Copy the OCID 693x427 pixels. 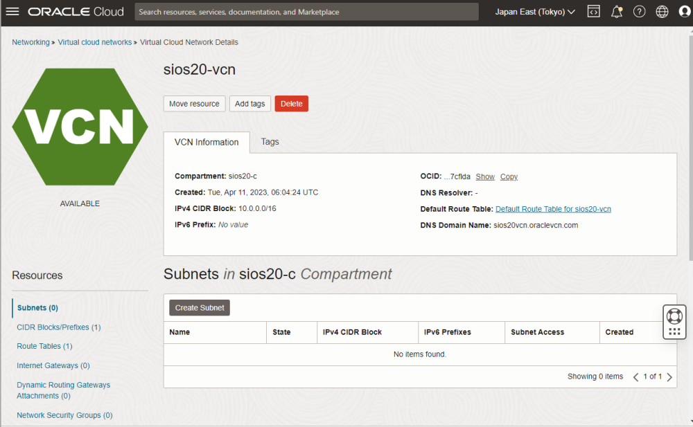pos(509,176)
